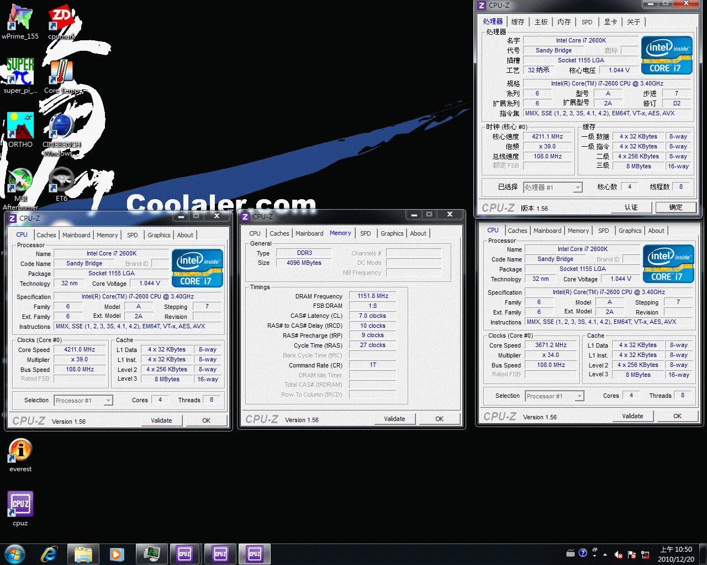Activate the highlighted CPU-Z taskbar button
Viewport: 707px width, 565px height.
pos(255,554)
